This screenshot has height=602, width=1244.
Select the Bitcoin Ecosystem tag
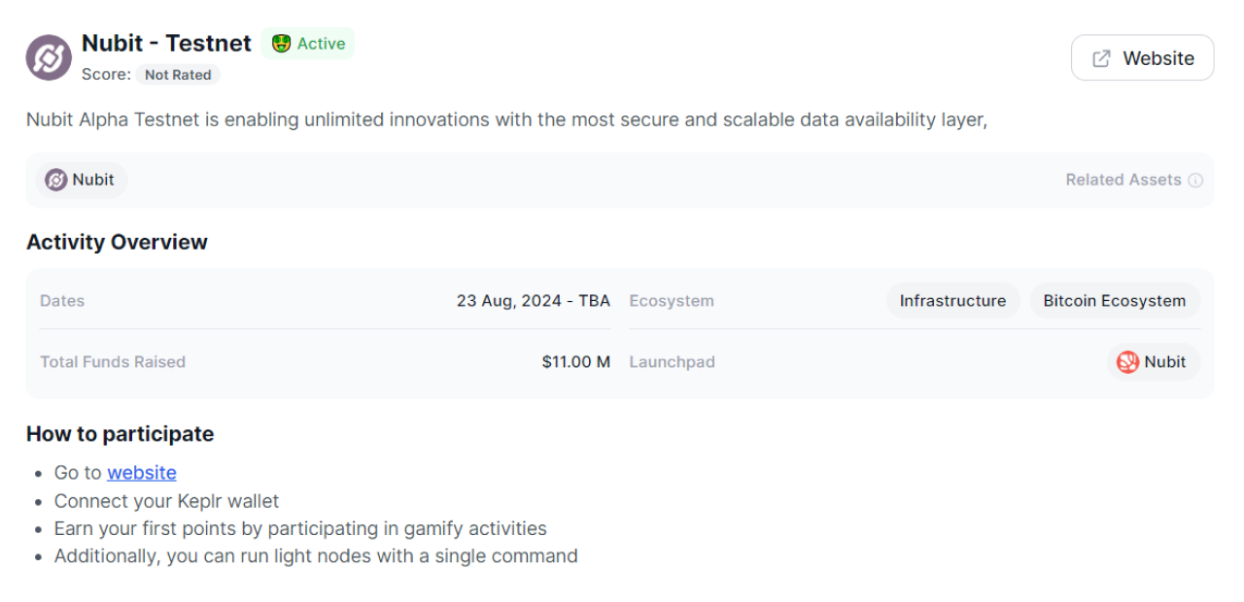tap(1114, 301)
